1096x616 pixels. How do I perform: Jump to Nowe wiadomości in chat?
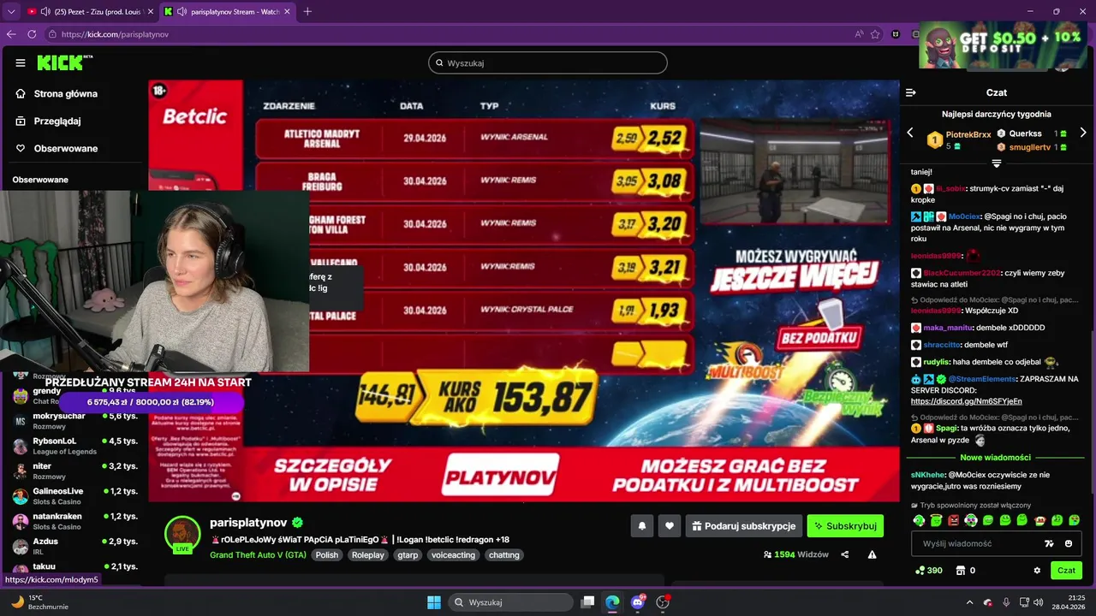(996, 458)
